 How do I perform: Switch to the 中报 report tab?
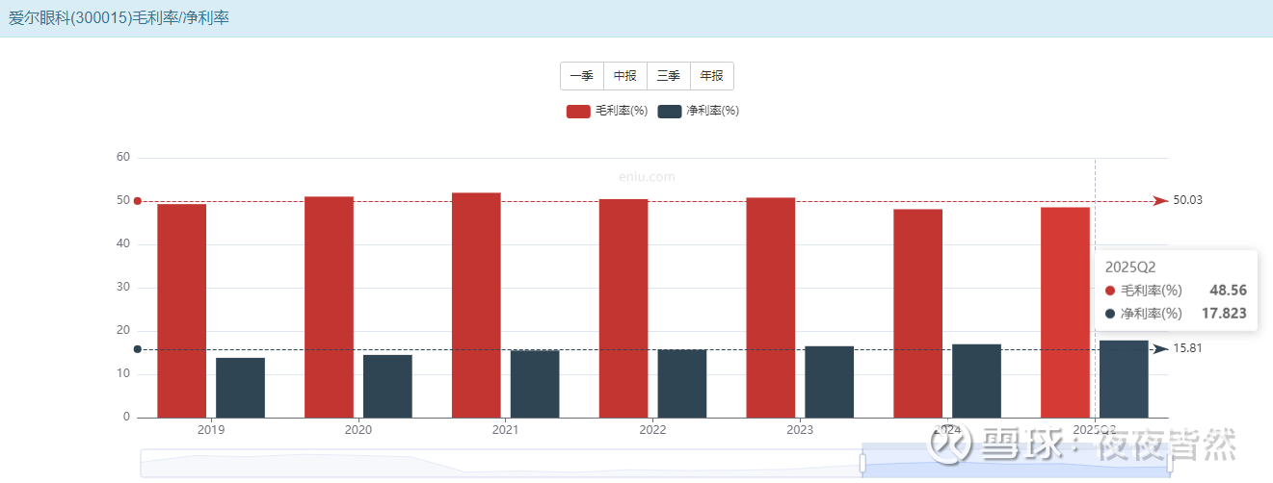[x=625, y=76]
